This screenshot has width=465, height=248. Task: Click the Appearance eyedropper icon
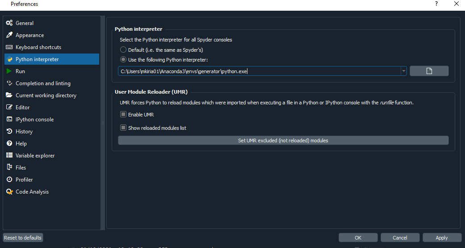(9, 35)
